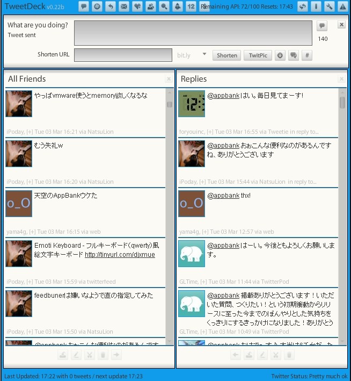Click tweet text 'むう失礼w'
Viewport: 351px width, 381px height.
pos(48,146)
